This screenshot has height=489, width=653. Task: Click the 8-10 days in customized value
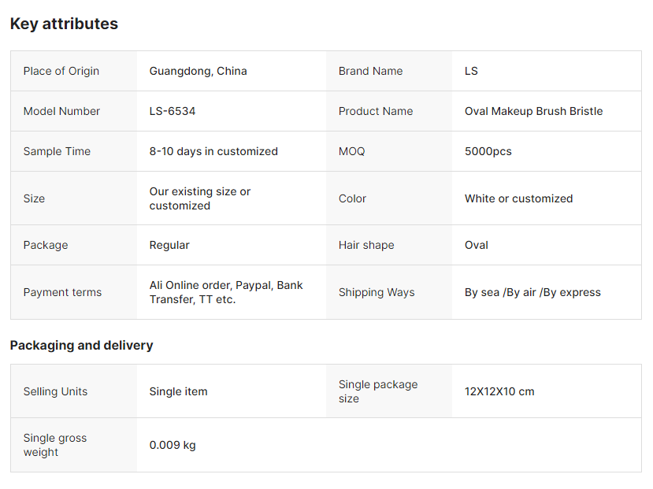click(213, 151)
